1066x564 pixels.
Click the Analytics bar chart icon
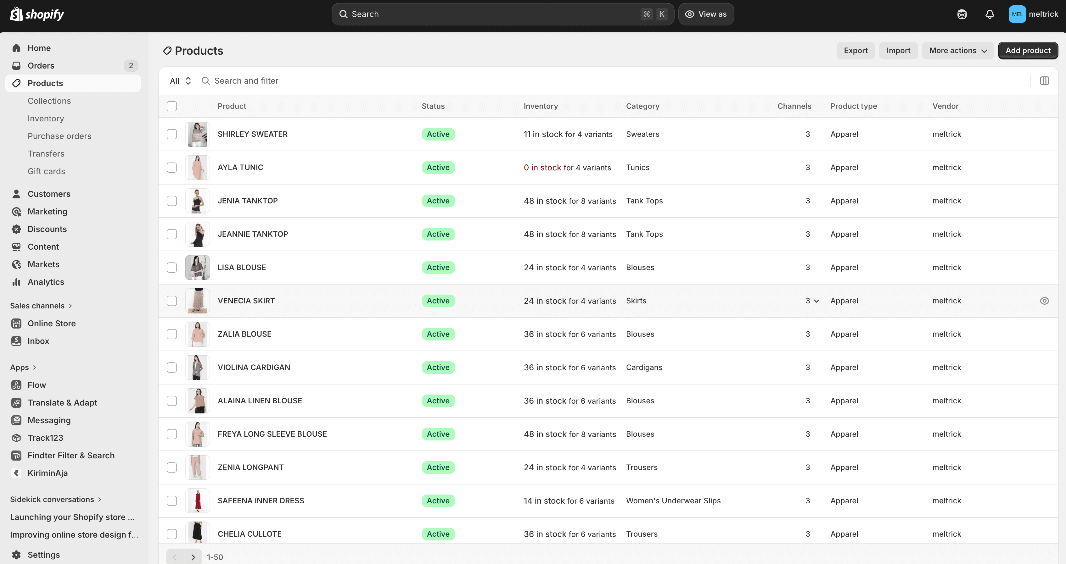(x=17, y=282)
